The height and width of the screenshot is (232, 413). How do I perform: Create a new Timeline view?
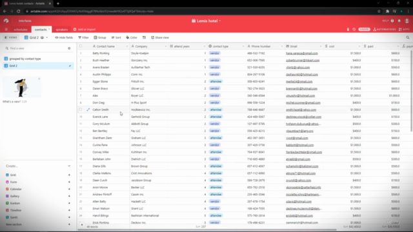(x=39, y=211)
